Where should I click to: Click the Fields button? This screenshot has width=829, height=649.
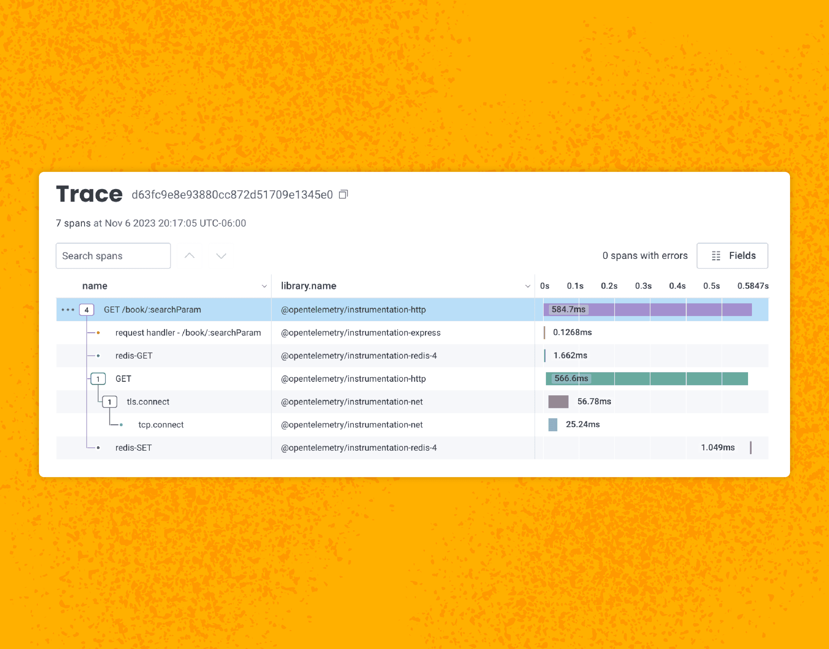pos(732,256)
